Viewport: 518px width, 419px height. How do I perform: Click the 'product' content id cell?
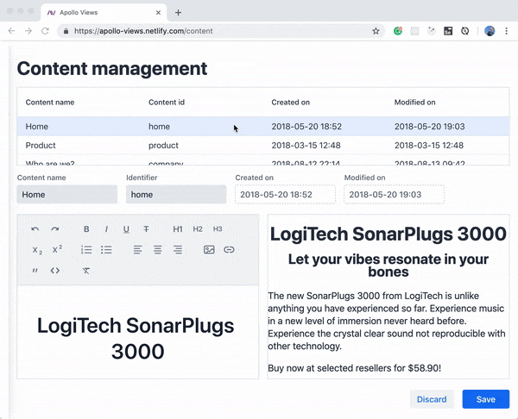pyautogui.click(x=163, y=145)
